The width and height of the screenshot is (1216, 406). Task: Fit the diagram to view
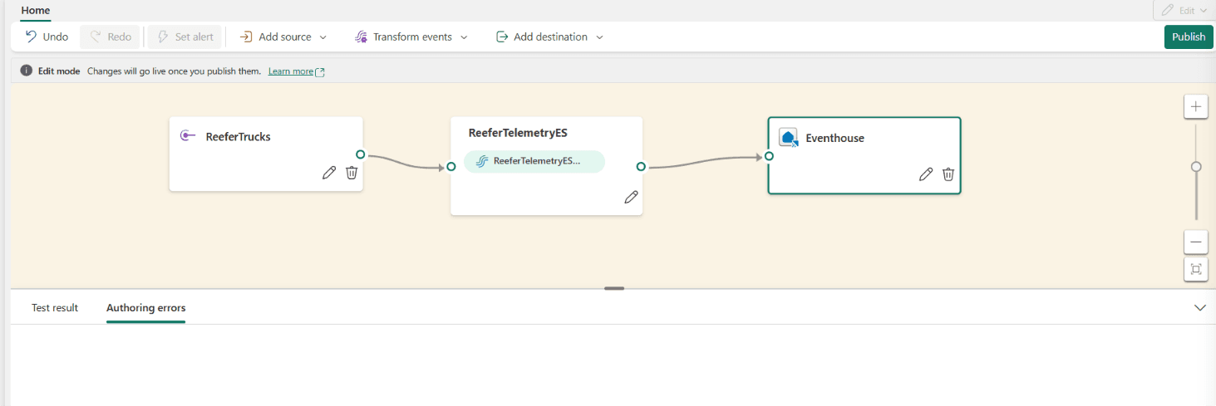(x=1196, y=269)
